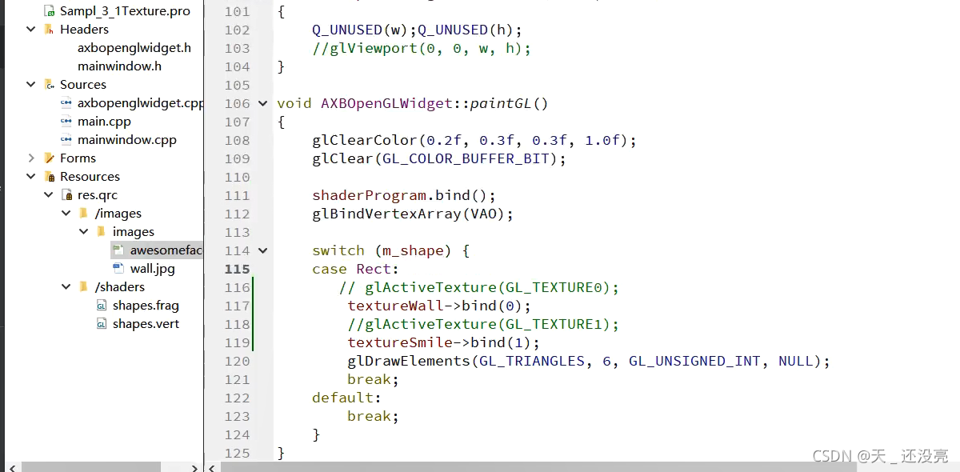Click the Sources folder icon
Image resolution: width=960 pixels, height=472 pixels.
click(x=50, y=85)
